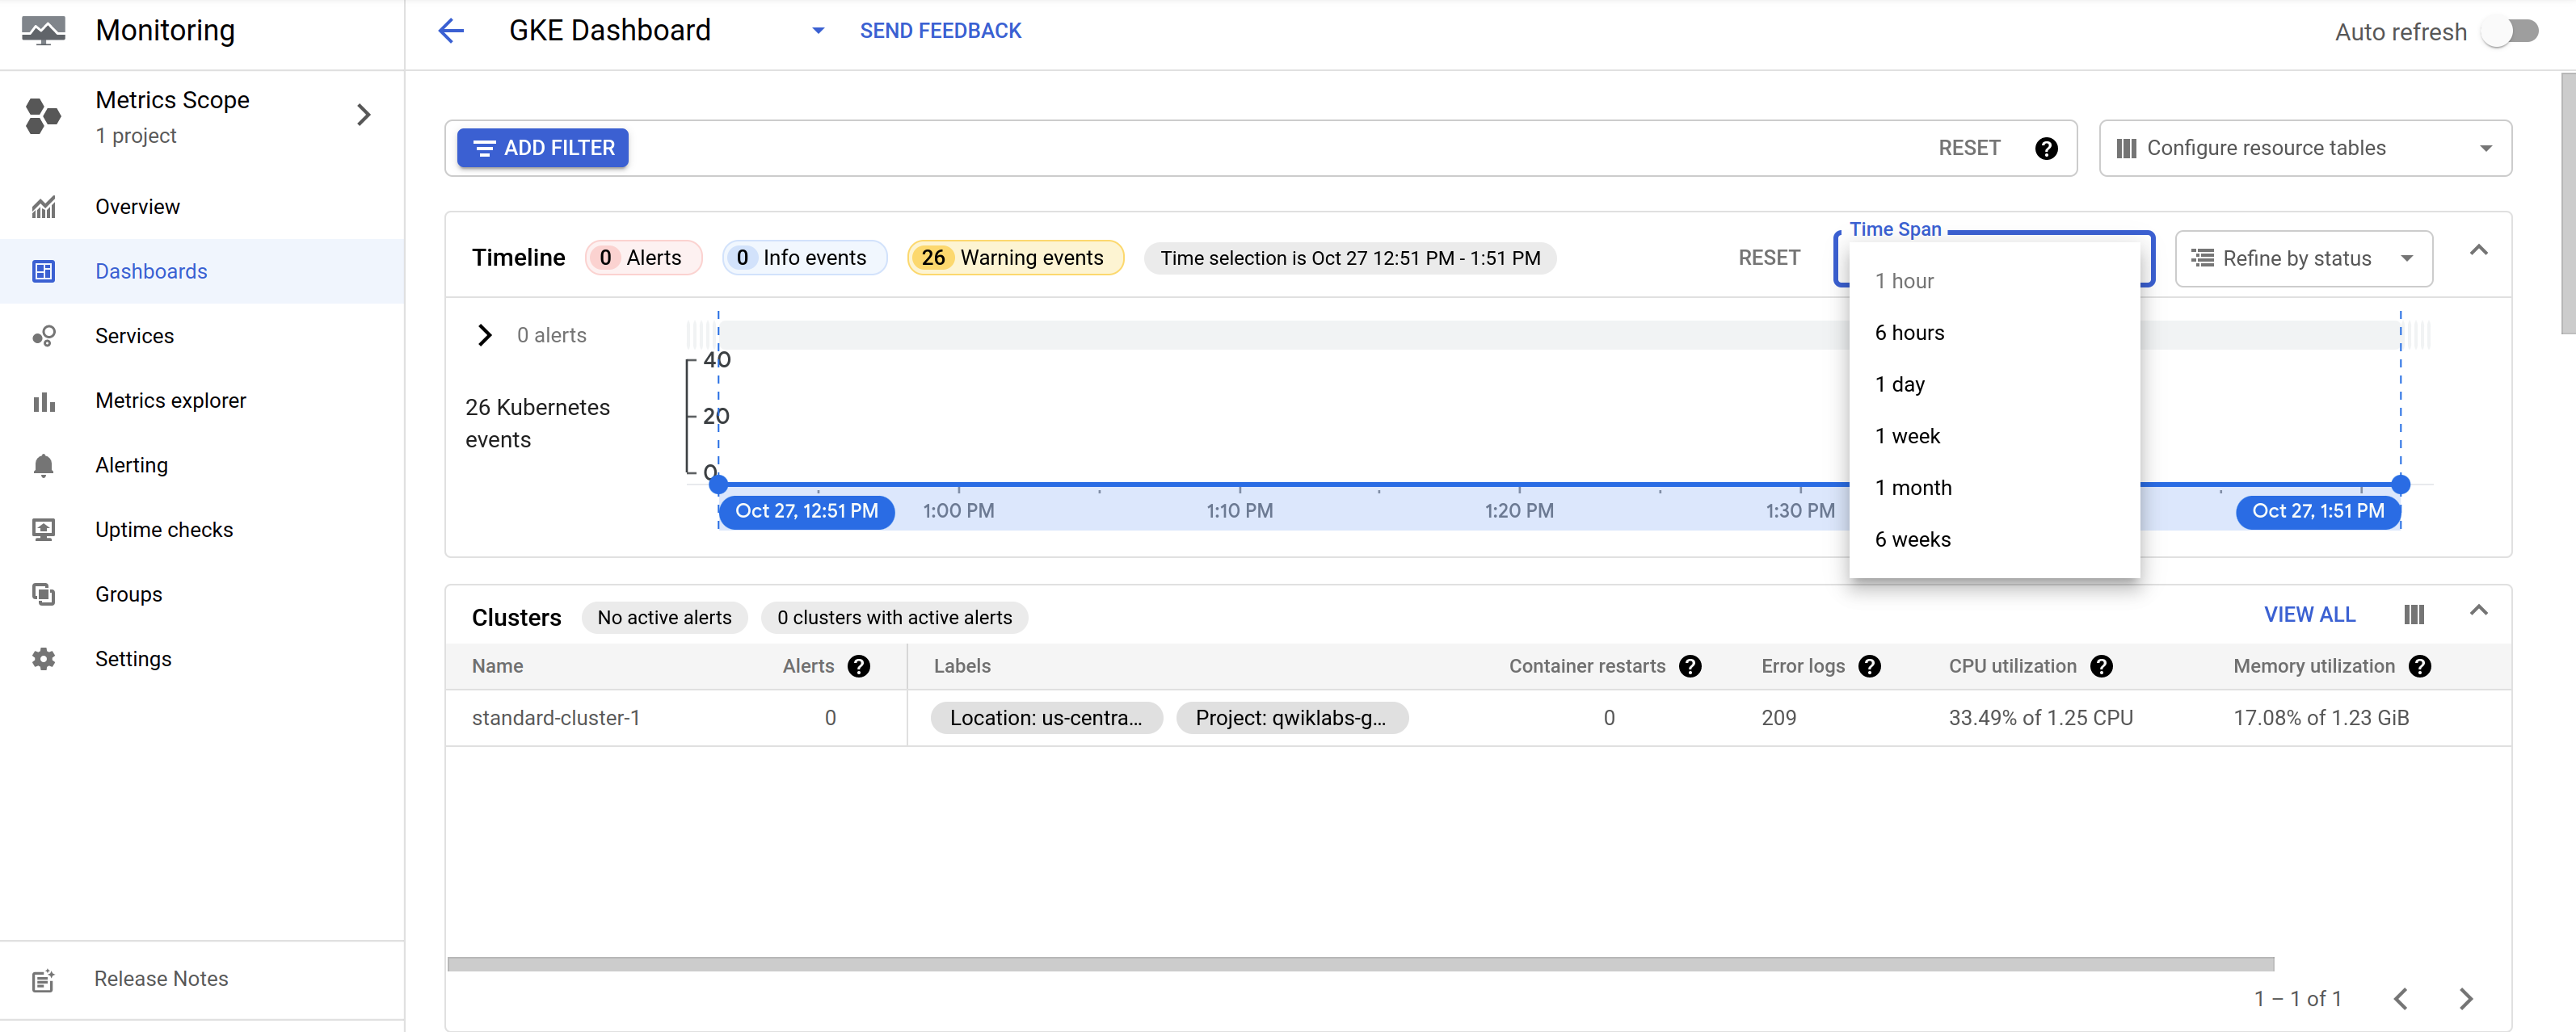The width and height of the screenshot is (2576, 1032).
Task: Sort clusters by Name column header
Action: pos(497,666)
